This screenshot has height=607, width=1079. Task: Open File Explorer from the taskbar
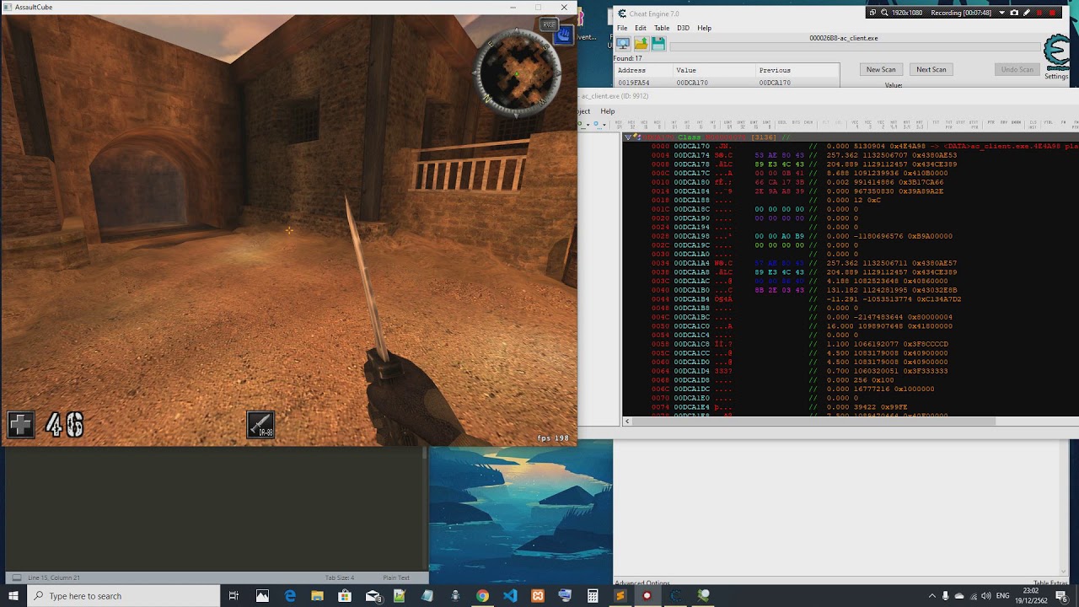[317, 596]
